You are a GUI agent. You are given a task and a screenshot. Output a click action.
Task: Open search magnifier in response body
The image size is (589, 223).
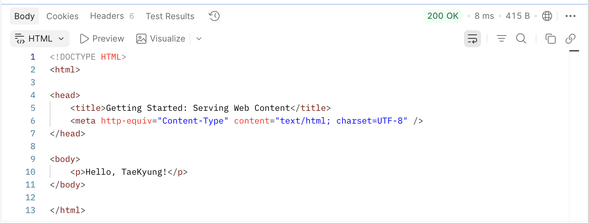coord(521,38)
